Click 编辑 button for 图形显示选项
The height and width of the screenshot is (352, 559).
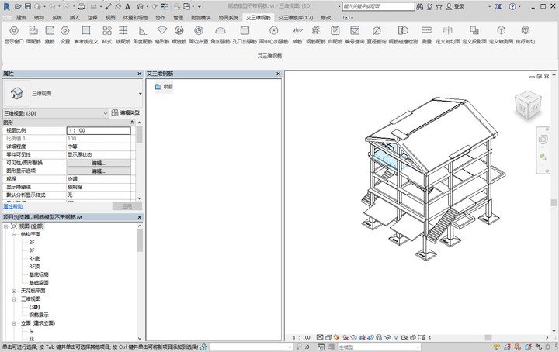99,171
